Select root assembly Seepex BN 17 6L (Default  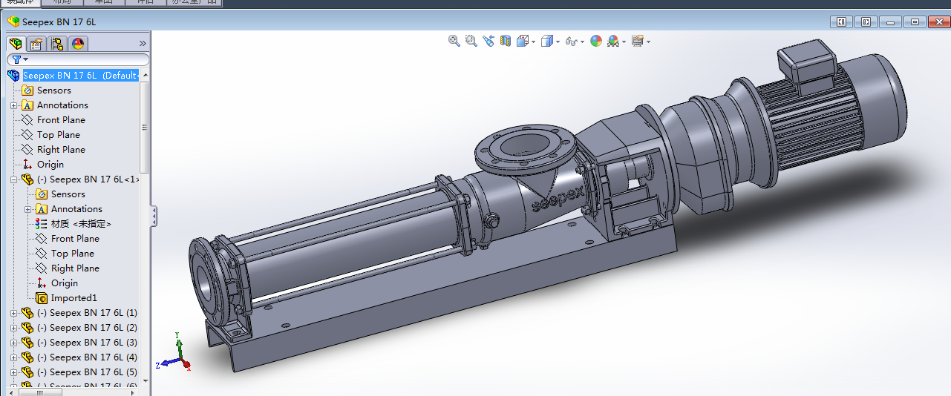pyautogui.click(x=80, y=76)
